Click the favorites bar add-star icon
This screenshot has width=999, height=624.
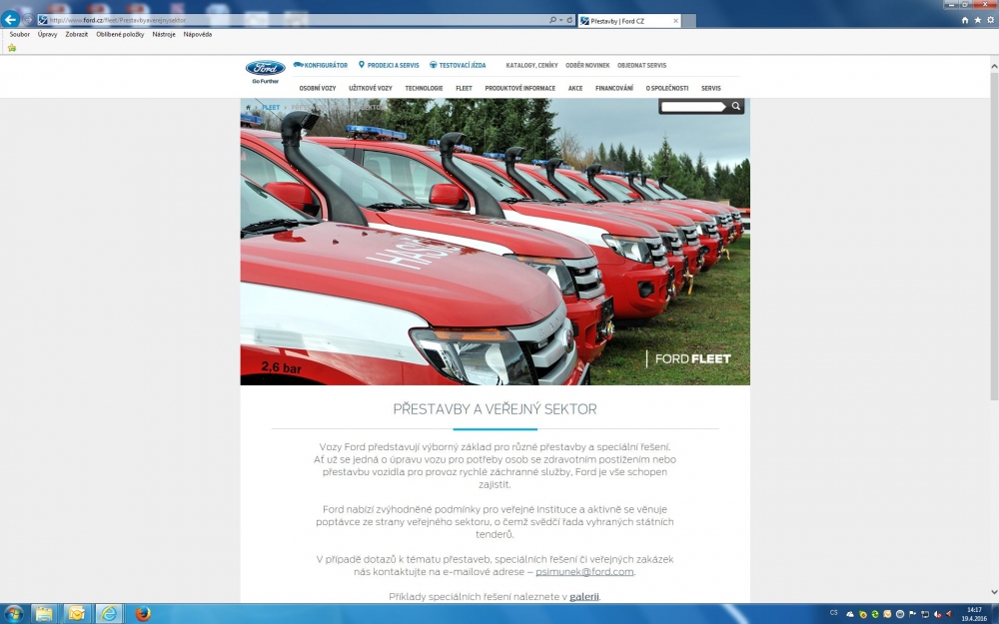click(11, 48)
